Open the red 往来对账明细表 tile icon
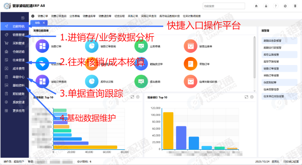 pos(190,82)
